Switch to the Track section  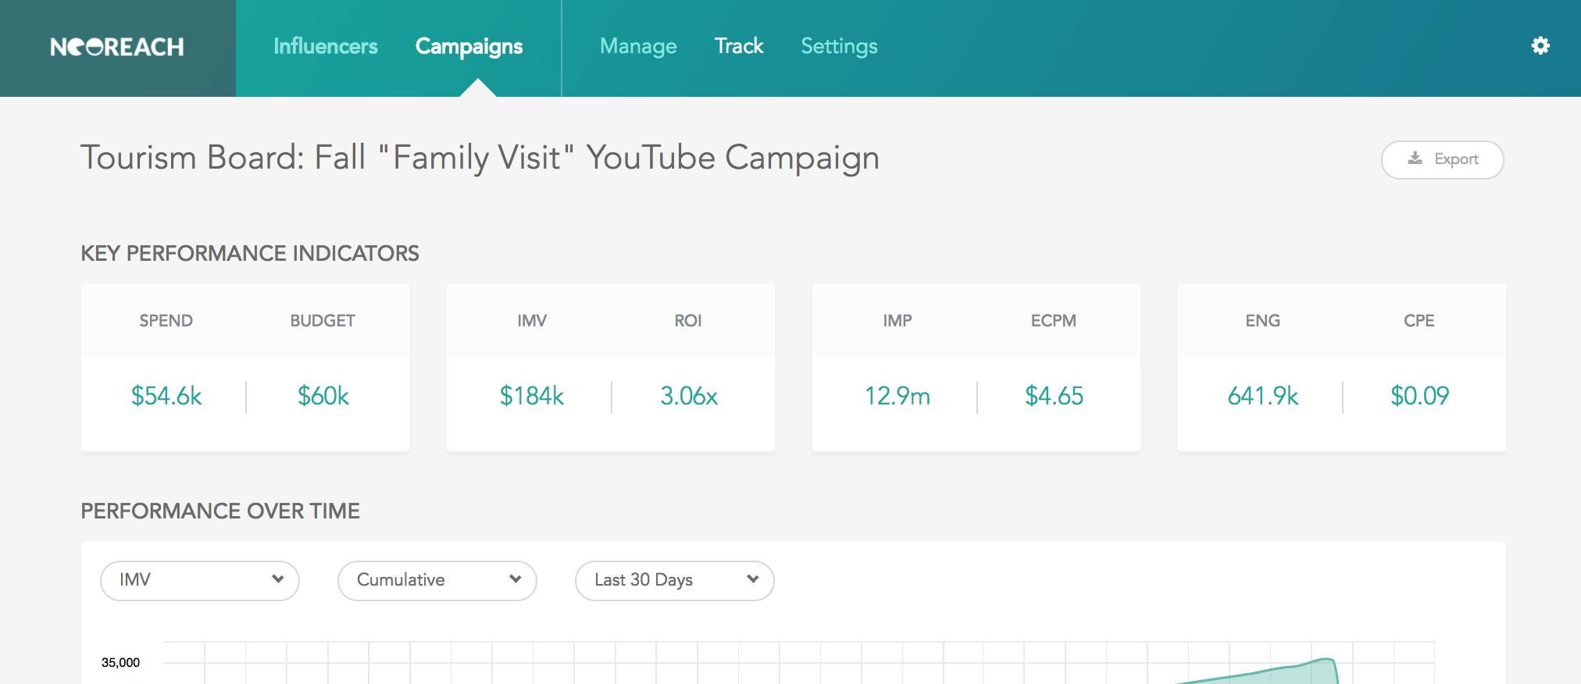(739, 47)
